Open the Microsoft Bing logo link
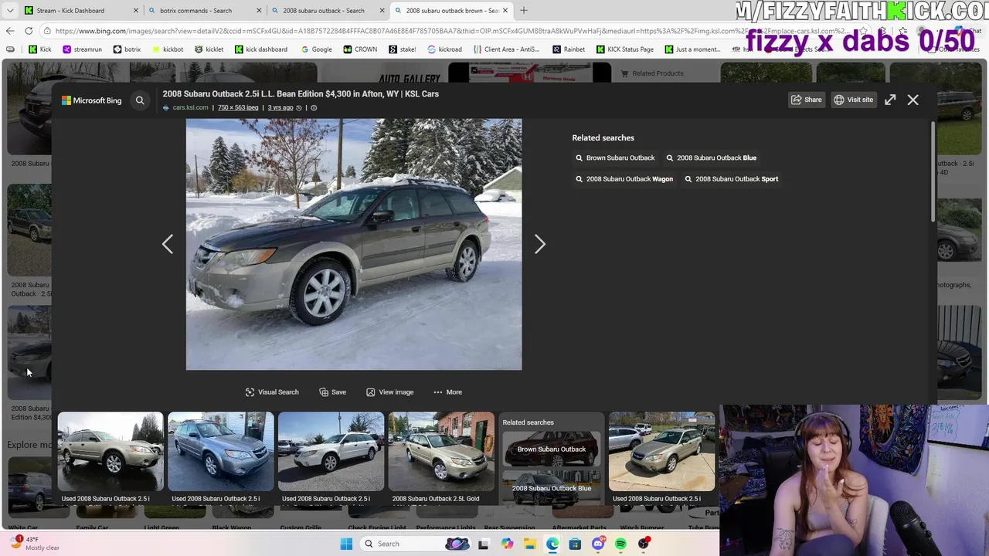 (x=92, y=100)
